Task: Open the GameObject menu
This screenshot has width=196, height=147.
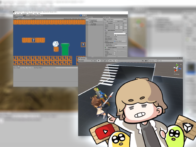Action: click(24, 13)
